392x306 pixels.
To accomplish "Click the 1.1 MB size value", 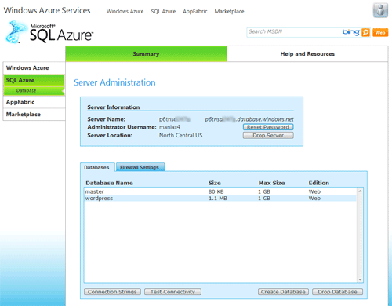I will click(x=218, y=199).
